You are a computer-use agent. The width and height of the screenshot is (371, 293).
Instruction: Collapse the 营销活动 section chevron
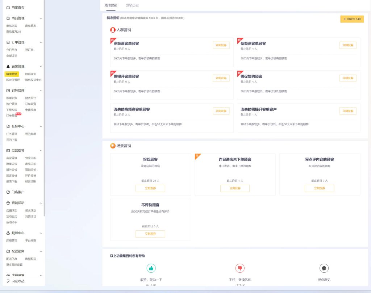(x=41, y=203)
